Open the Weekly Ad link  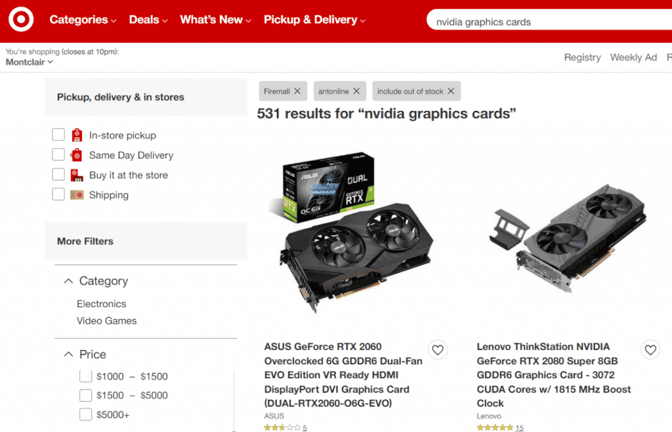(633, 57)
